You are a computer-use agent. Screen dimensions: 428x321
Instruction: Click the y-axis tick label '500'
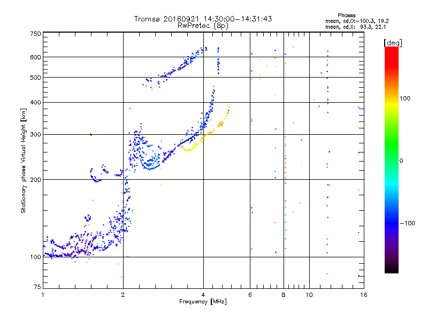point(35,77)
